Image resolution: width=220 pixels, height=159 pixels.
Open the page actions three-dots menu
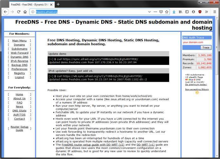tap(155, 12)
